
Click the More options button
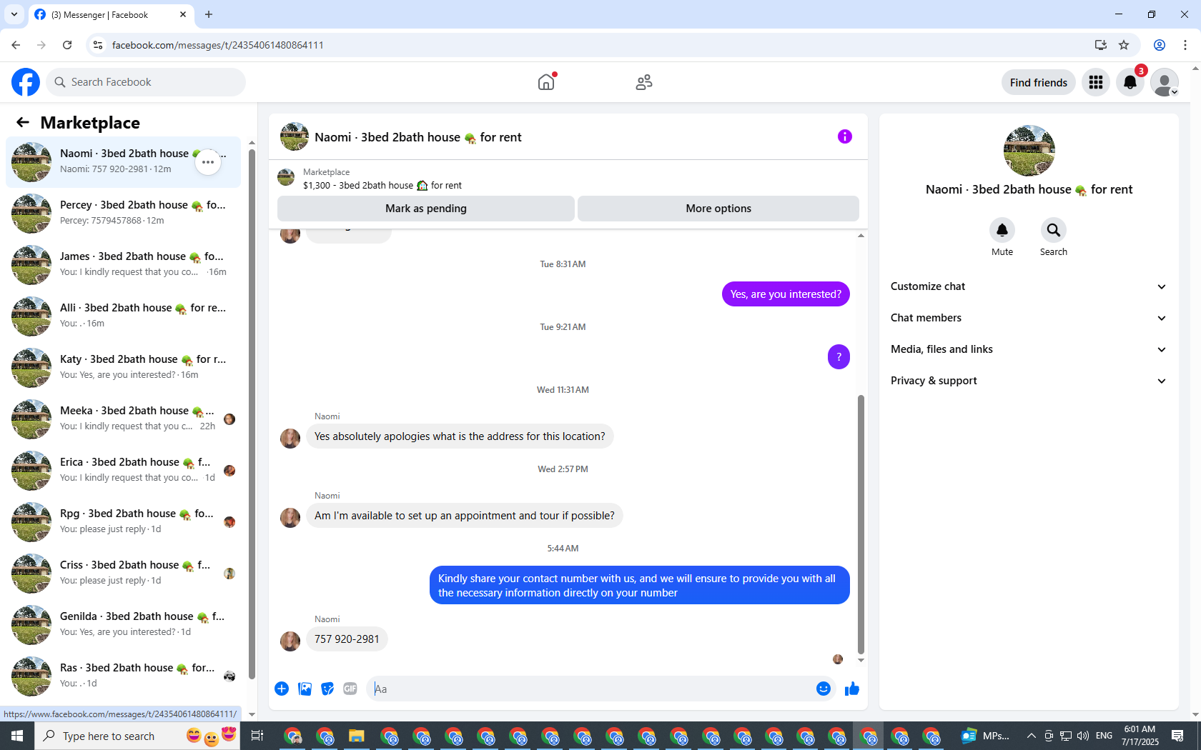[x=718, y=209]
